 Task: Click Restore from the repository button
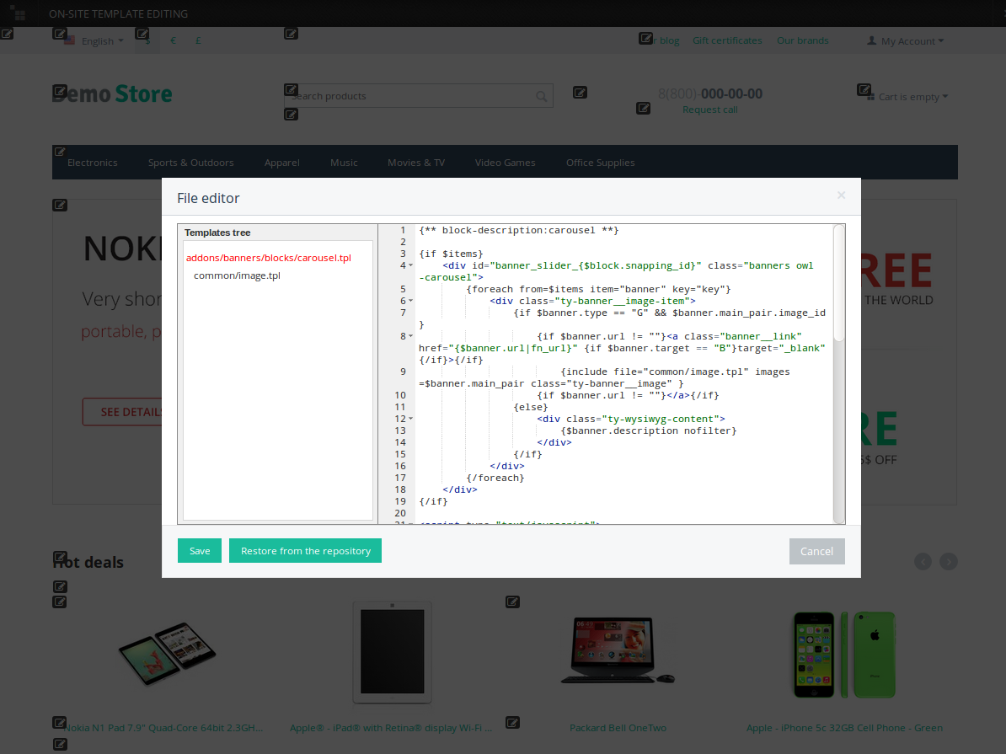point(305,551)
